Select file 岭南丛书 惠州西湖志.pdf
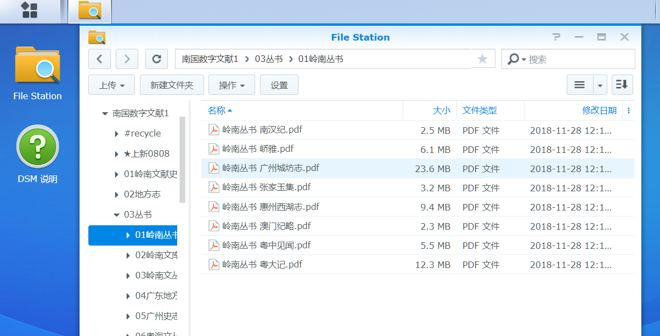This screenshot has height=336, width=660. 270,207
